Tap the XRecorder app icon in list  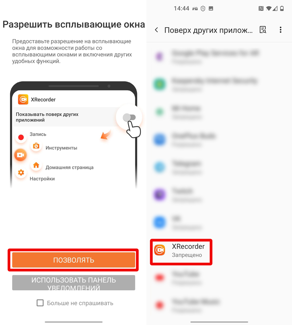pyautogui.click(x=159, y=250)
